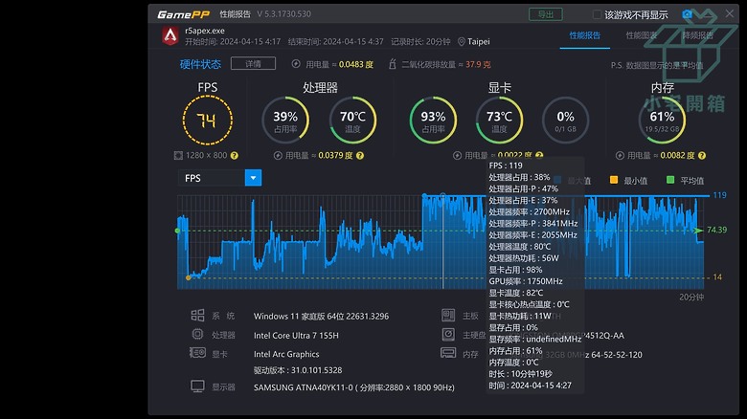Click the motherboard icon in hardware list
The width and height of the screenshot is (747, 419).
tap(448, 315)
